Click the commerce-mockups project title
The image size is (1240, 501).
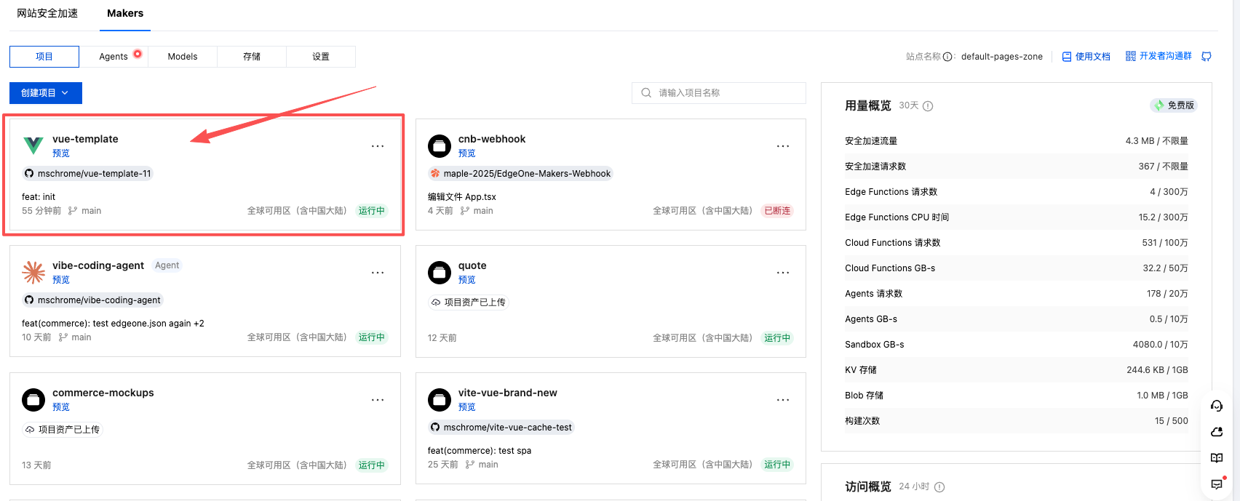103,393
